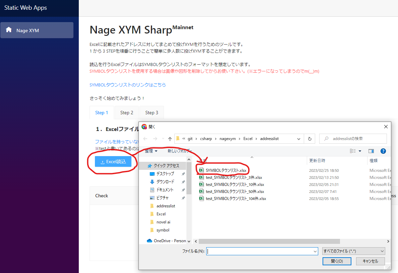Go back in the file dialog
This screenshot has height=273, width=398.
(146, 139)
